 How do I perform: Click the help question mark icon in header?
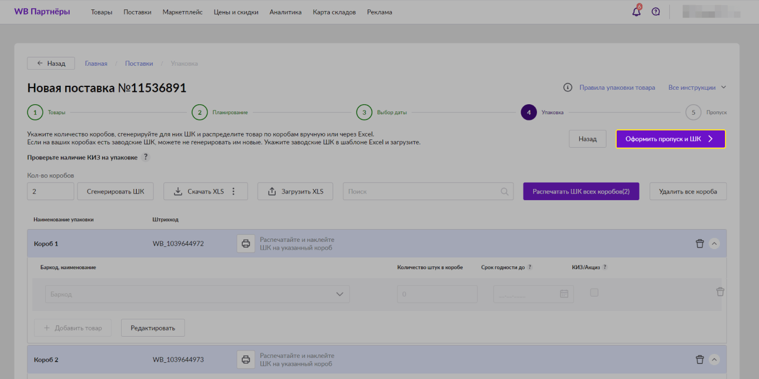[x=656, y=12]
